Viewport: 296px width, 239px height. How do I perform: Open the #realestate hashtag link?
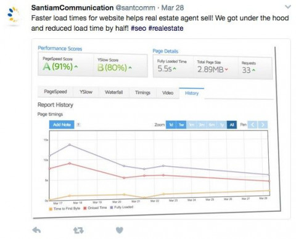coord(166,28)
